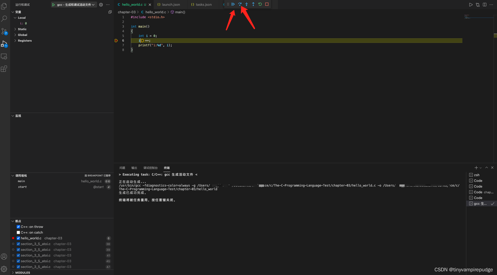The width and height of the screenshot is (497, 275).
Task: Open the Search view in activity bar
Action: [4, 18]
